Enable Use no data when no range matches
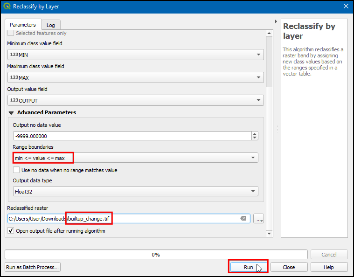The height and width of the screenshot is (277, 354). click(17, 170)
